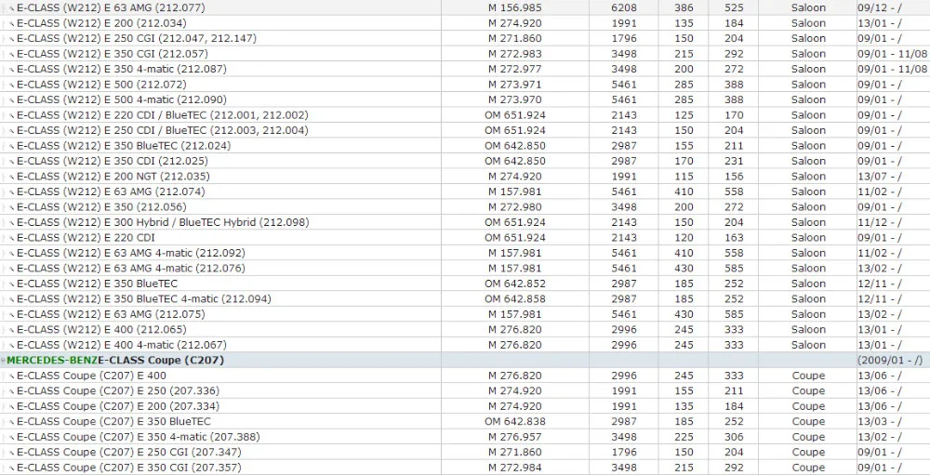Viewport: 930px width, 475px height.
Task: Click power value 386
Action: tap(684, 8)
